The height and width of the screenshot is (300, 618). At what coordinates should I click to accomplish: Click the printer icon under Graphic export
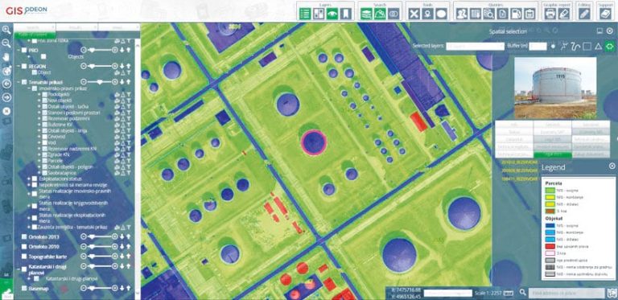tap(550, 14)
